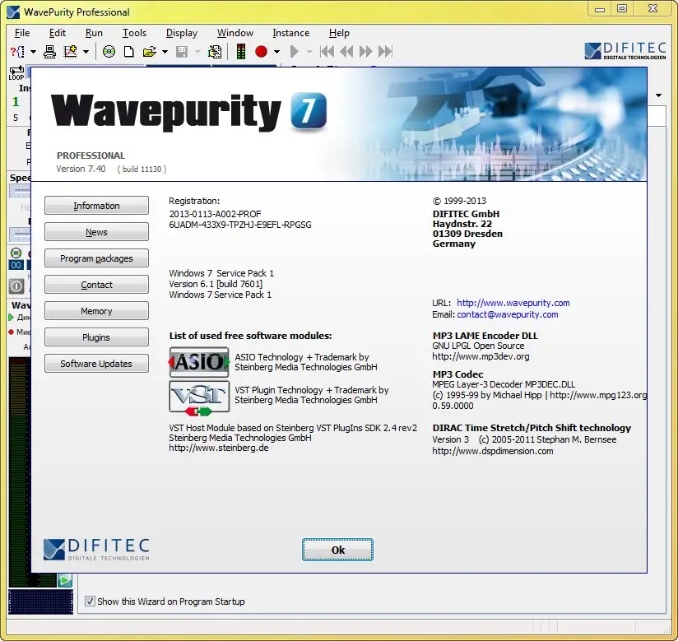Click the contact@wavepurity.com email link
The image size is (678, 641).
[507, 314]
